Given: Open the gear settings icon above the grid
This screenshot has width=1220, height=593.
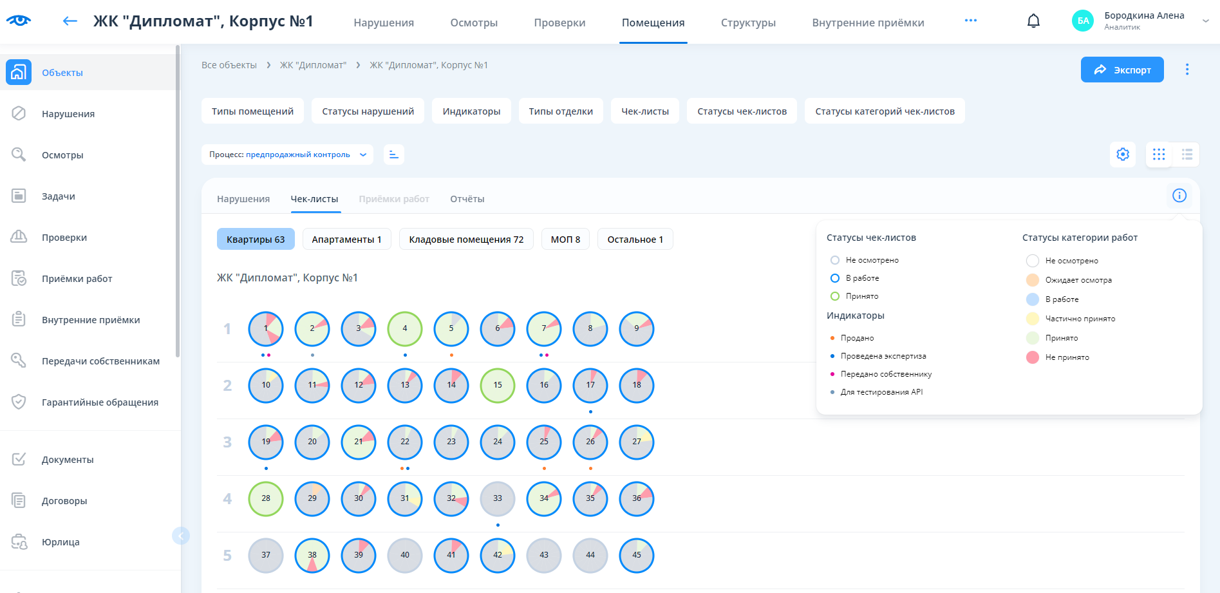Looking at the screenshot, I should point(1123,155).
